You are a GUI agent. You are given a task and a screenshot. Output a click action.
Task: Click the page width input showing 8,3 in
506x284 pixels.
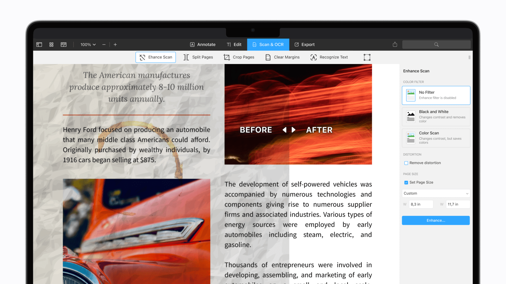[x=421, y=204]
